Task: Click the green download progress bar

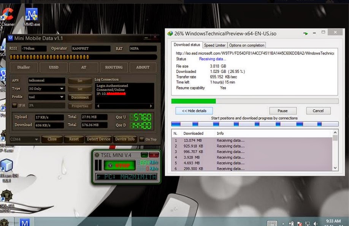Action: [255, 101]
